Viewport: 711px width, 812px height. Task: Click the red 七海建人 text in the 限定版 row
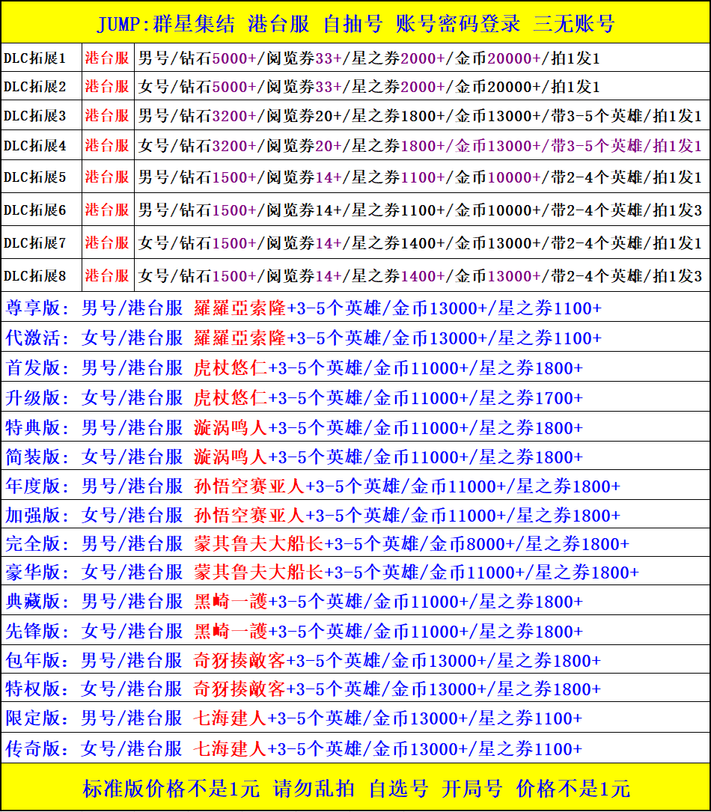[231, 719]
